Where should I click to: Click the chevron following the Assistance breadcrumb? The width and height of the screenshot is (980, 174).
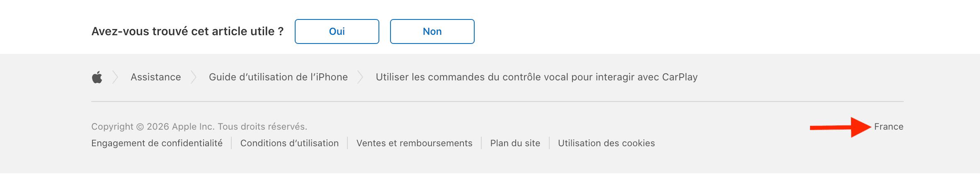coord(194,77)
